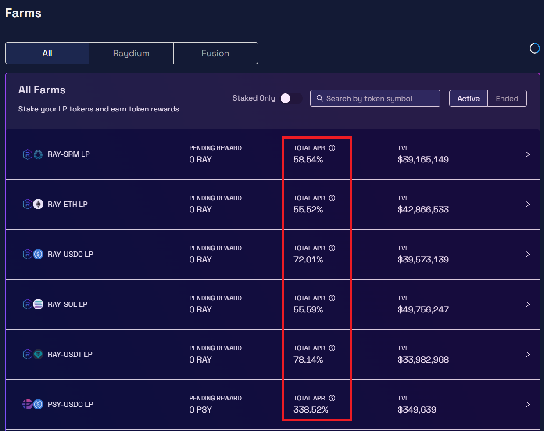Viewport: 544px width, 431px height.
Task: Open Total APR help icon for RAY-ETH LP
Action: coord(332,198)
